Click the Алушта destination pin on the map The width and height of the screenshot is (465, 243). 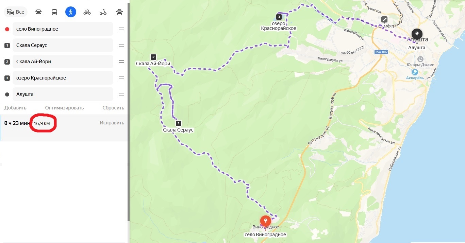[417, 35]
